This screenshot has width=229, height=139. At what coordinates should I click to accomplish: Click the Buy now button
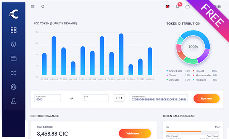click(x=206, y=99)
